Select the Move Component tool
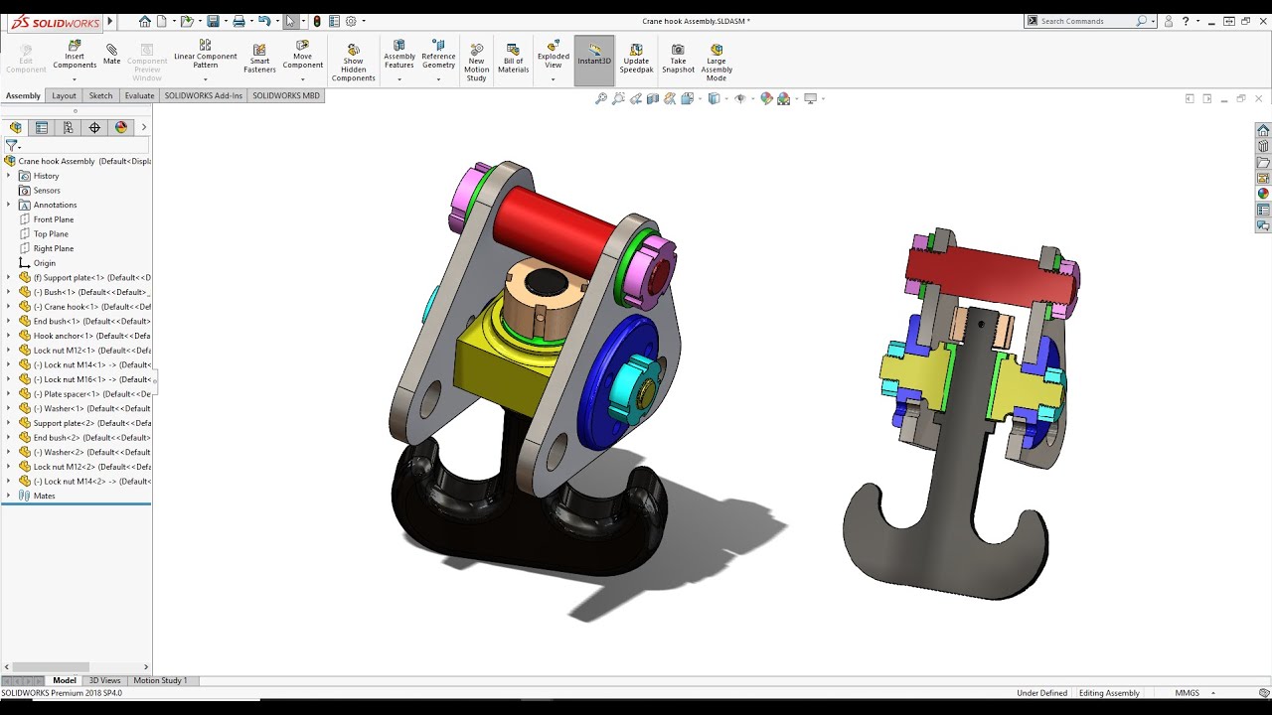Viewport: 1272px width, 715px height. (303, 55)
